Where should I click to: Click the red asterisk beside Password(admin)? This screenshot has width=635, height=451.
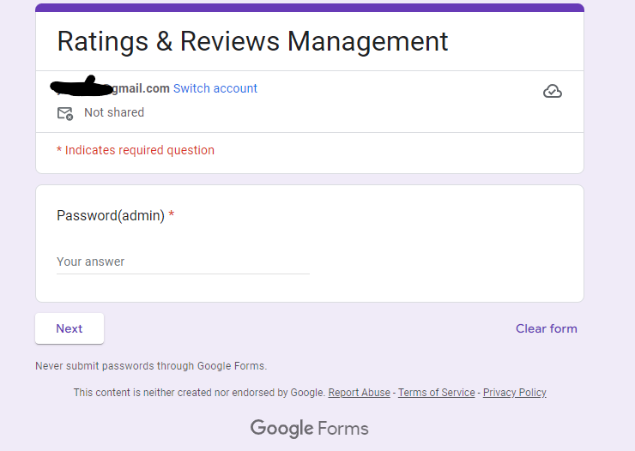(172, 214)
